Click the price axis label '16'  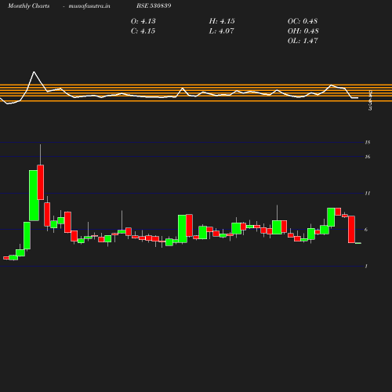tap(368, 157)
